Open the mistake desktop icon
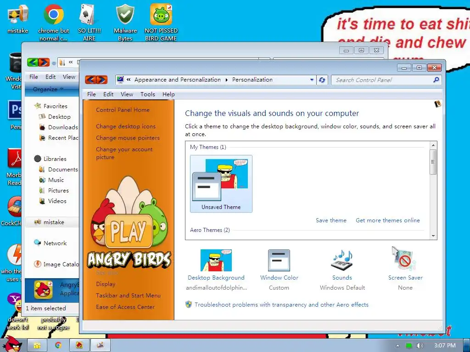The height and width of the screenshot is (352, 470). [18, 19]
